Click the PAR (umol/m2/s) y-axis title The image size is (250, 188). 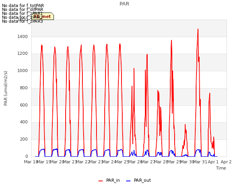(5, 88)
